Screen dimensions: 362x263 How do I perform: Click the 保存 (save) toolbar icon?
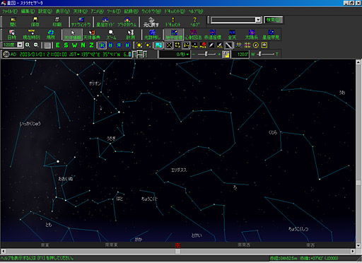point(35,22)
